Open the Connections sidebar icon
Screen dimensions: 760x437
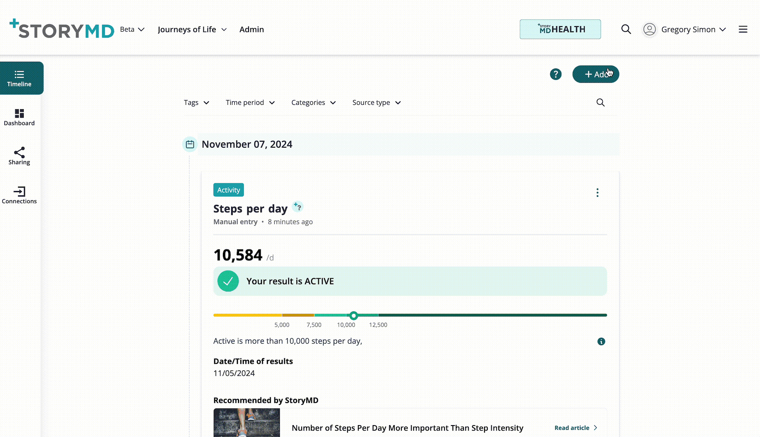point(19,195)
